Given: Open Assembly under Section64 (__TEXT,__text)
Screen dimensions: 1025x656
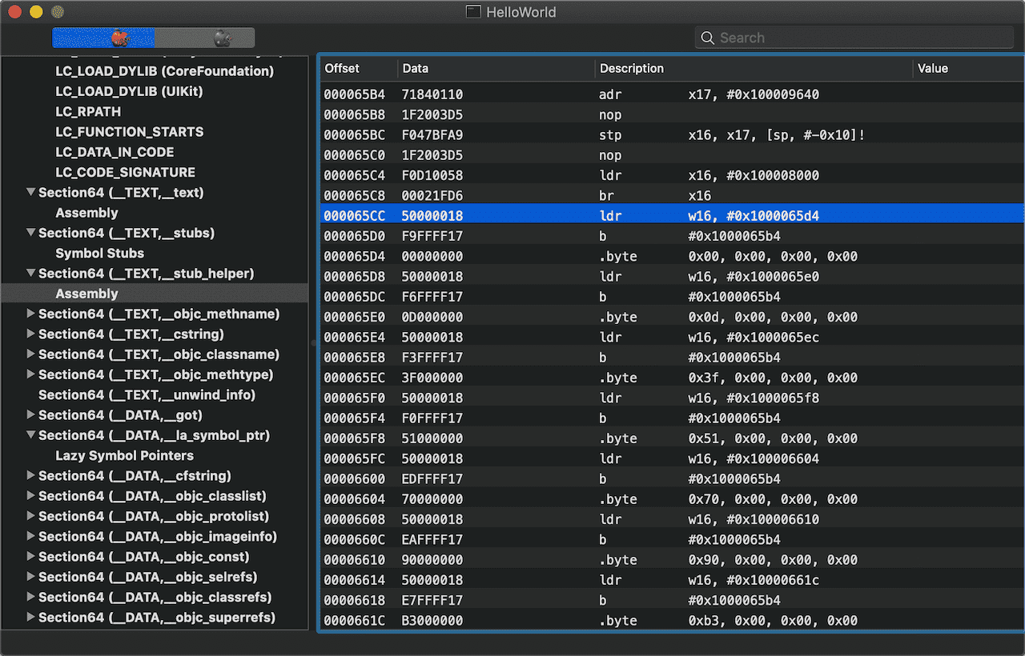Looking at the screenshot, I should [86, 213].
